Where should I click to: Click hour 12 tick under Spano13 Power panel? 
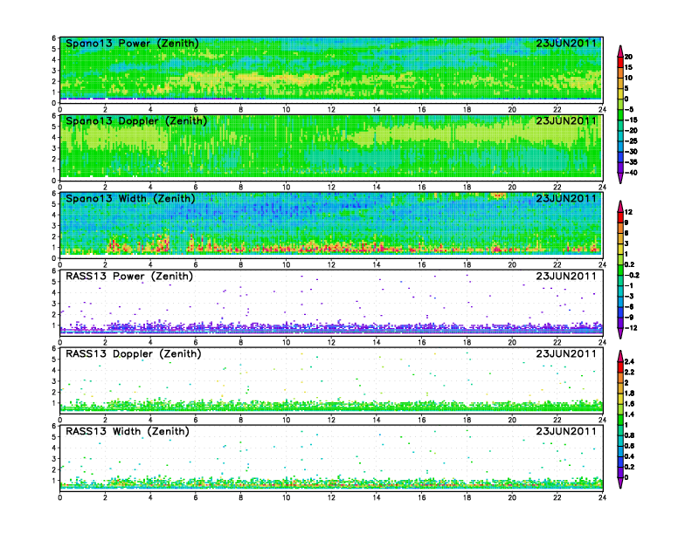[331, 110]
